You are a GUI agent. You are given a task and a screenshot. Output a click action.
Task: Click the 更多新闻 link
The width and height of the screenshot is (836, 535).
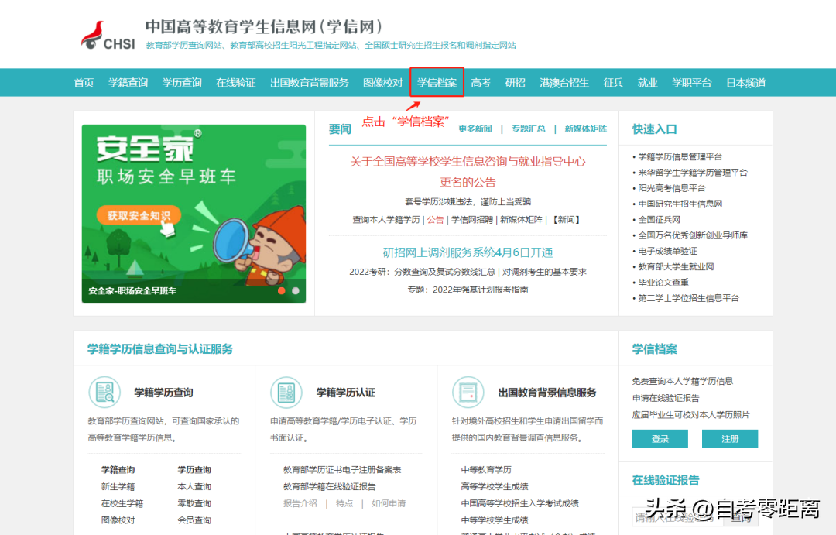pyautogui.click(x=475, y=129)
